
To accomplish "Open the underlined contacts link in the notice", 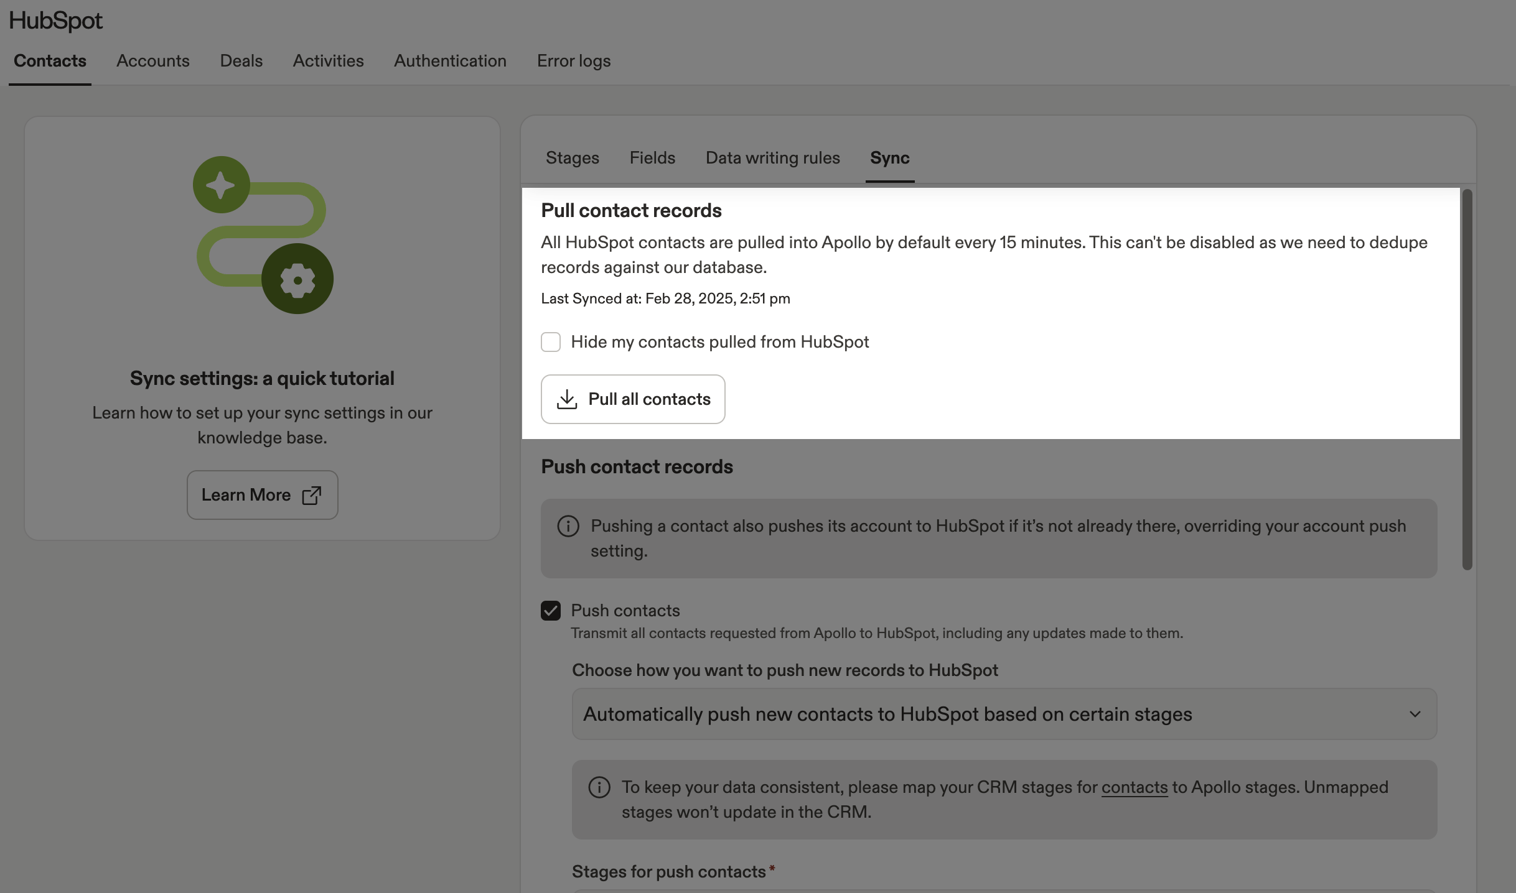I will (1134, 787).
